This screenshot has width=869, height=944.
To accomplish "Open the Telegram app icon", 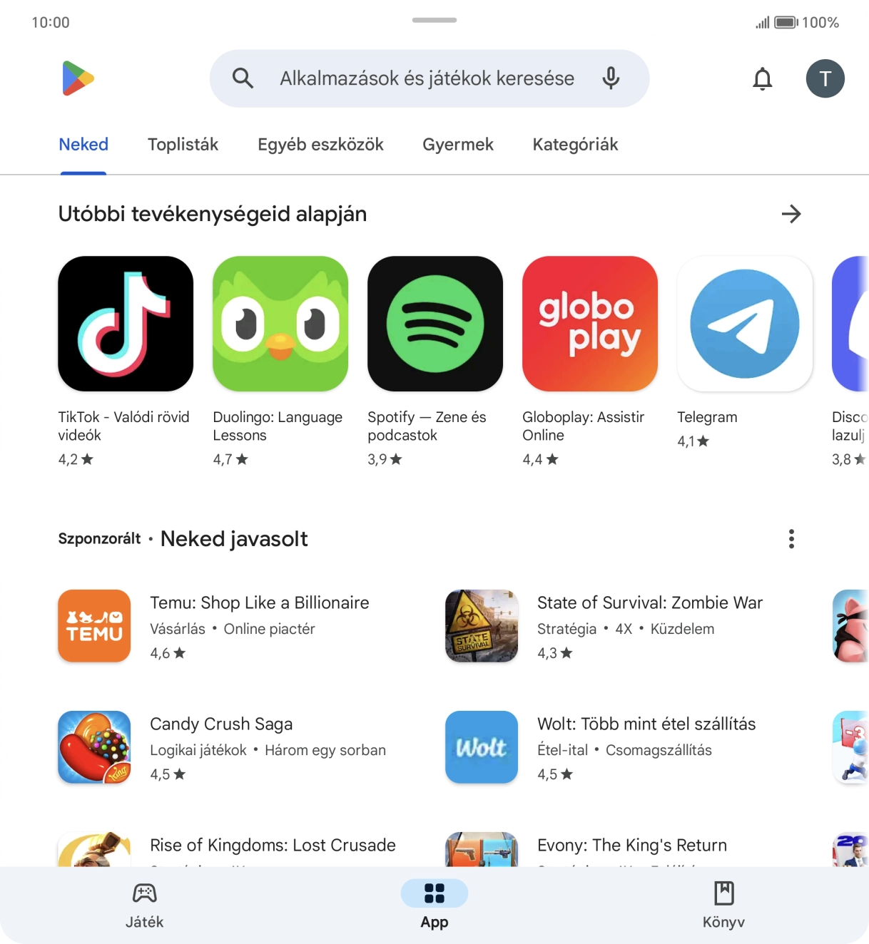I will 745,324.
